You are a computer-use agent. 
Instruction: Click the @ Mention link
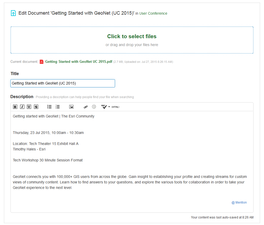(239, 203)
